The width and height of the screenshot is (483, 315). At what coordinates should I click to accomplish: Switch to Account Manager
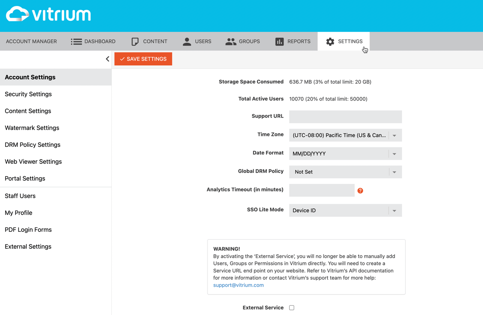[31, 41]
